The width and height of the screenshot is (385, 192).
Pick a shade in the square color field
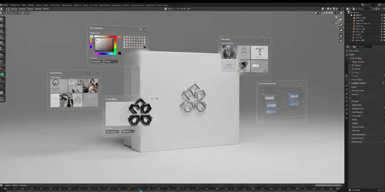pyautogui.click(x=104, y=44)
